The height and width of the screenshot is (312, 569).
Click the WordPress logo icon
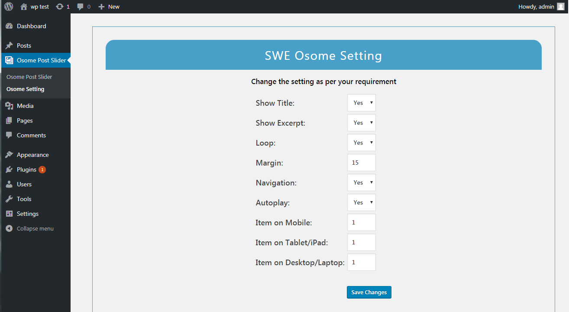[x=9, y=6]
